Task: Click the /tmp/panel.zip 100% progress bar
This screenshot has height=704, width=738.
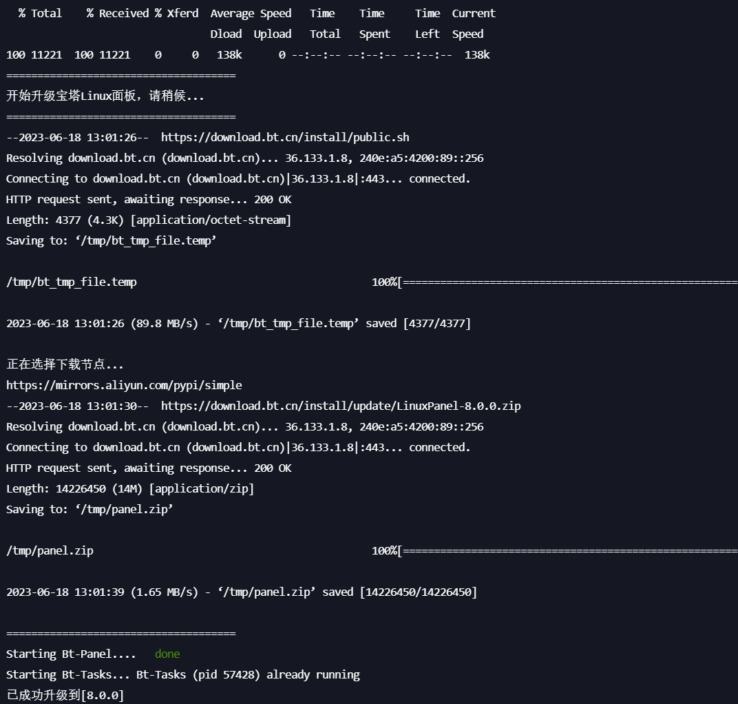Action: [555, 550]
